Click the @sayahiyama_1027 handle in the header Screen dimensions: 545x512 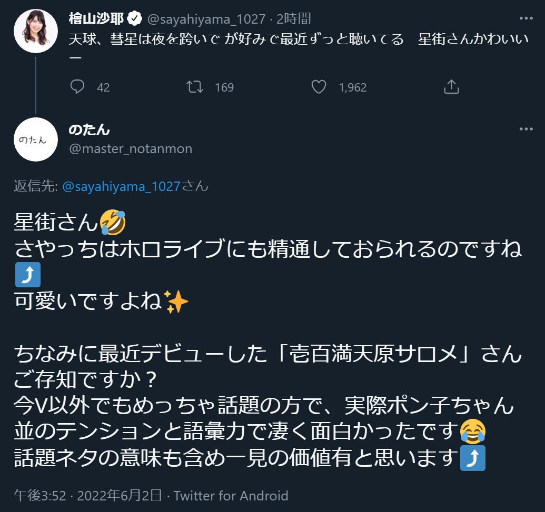click(x=206, y=19)
